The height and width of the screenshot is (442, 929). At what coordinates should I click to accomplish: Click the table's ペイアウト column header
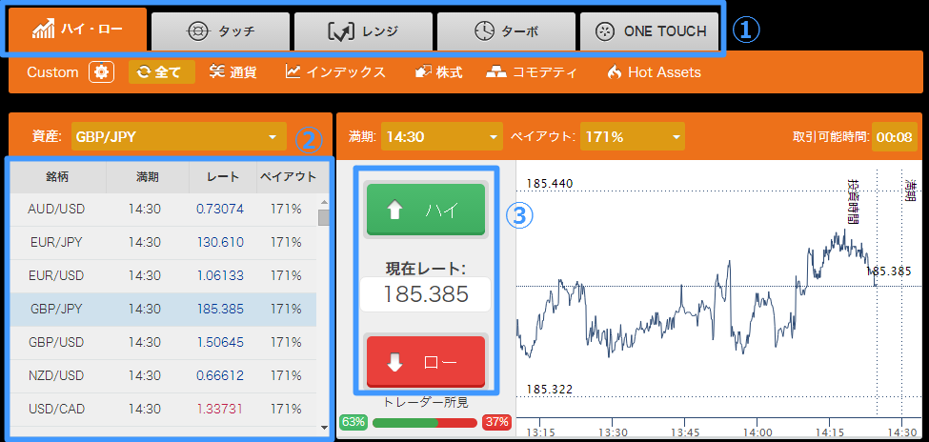[287, 176]
